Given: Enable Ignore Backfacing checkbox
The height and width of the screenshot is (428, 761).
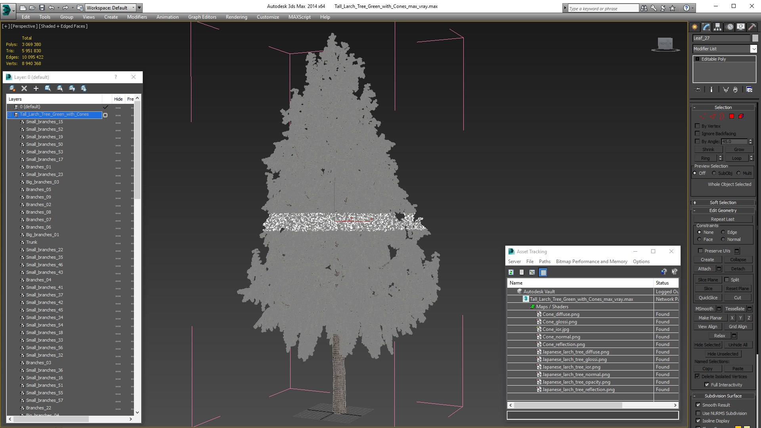Looking at the screenshot, I should [697, 133].
